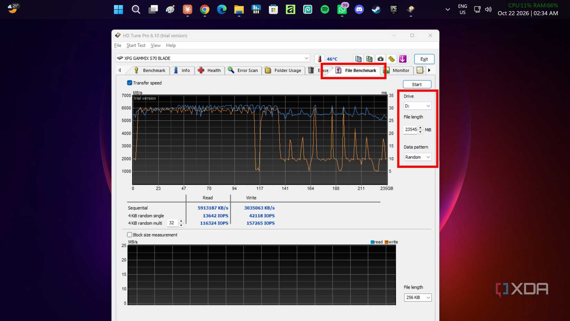
Task: Open the View menu
Action: (155, 45)
